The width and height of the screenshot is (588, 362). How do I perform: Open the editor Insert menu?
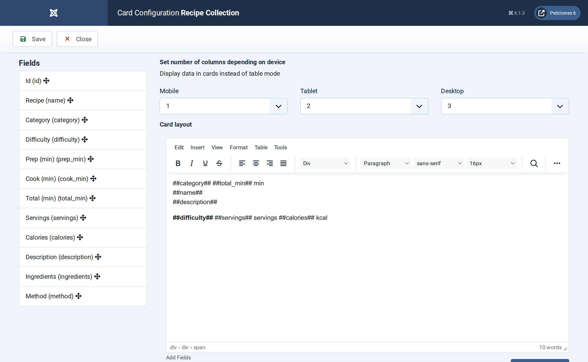click(197, 147)
